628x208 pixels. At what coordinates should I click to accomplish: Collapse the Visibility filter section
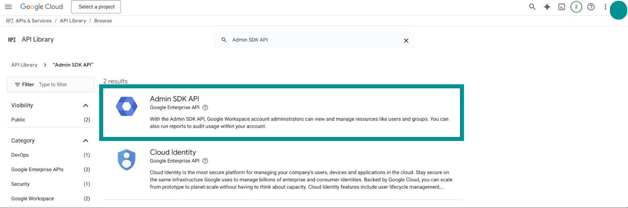[85, 105]
